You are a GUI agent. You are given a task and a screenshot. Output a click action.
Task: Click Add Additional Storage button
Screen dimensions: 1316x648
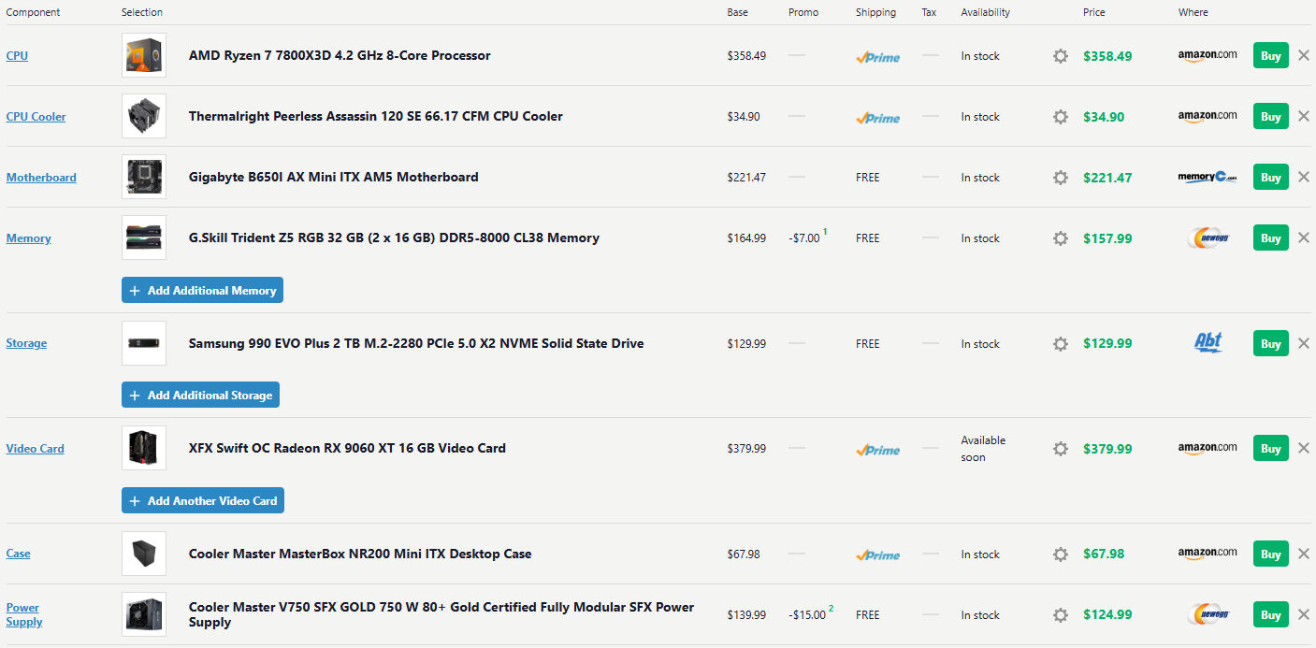tap(200, 395)
